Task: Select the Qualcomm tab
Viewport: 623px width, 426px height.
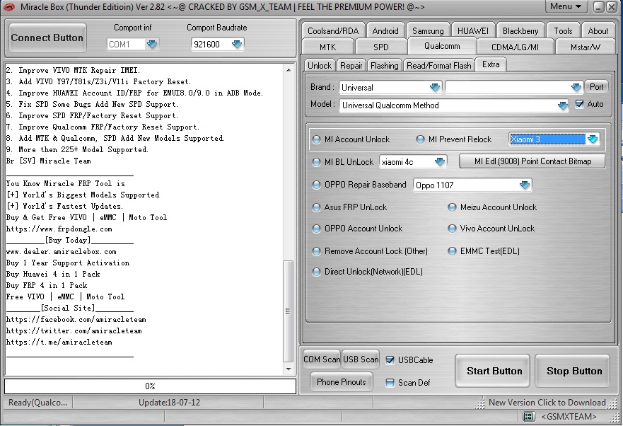Action: (x=442, y=46)
